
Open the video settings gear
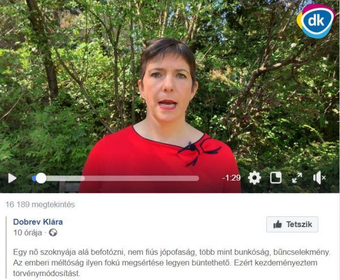(x=254, y=178)
